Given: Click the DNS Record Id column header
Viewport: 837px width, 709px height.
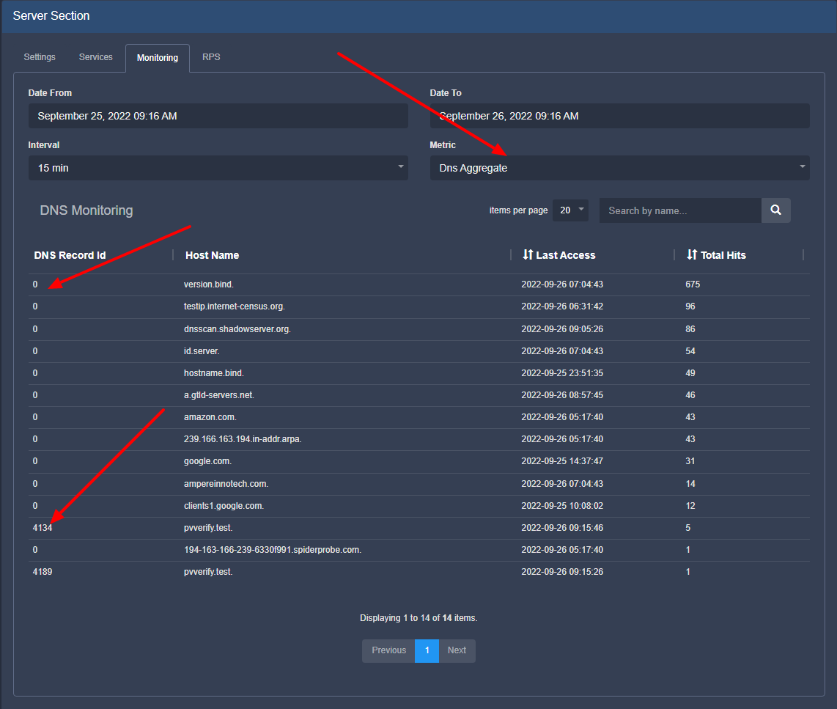Looking at the screenshot, I should [70, 255].
